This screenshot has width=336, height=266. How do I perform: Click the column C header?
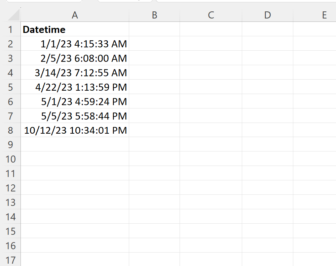(211, 15)
